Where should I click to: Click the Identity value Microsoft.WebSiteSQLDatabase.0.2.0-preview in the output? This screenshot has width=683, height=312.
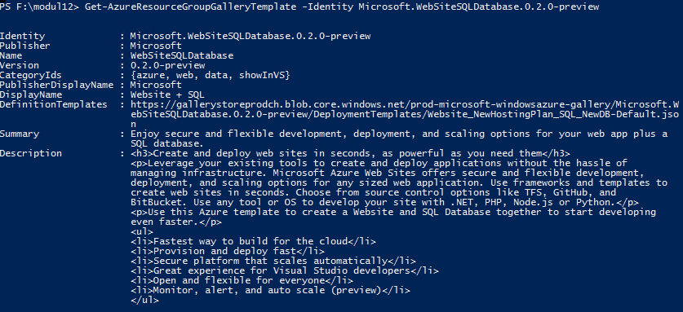251,36
